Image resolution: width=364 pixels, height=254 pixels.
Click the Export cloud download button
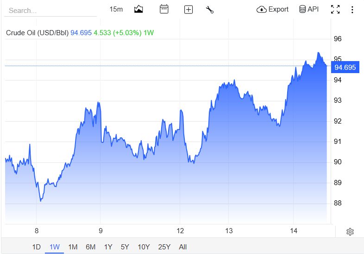(x=272, y=9)
